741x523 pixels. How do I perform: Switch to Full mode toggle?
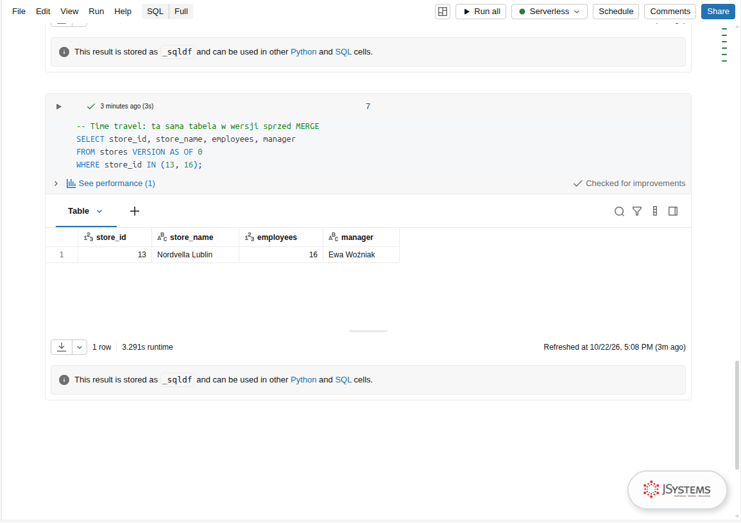click(181, 12)
